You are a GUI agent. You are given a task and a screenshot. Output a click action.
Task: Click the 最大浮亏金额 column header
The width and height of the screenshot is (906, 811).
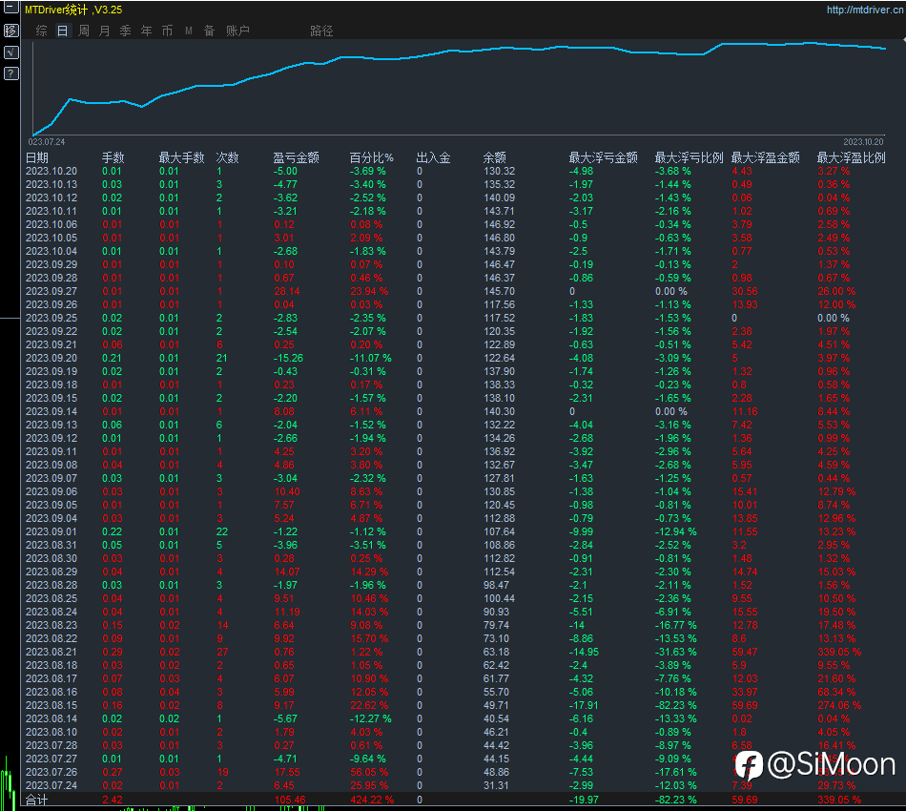tap(604, 157)
